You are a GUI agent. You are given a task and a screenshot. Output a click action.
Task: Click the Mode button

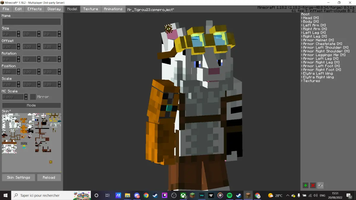click(31, 105)
